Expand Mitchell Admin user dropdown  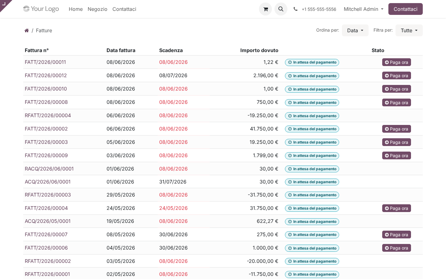364,9
